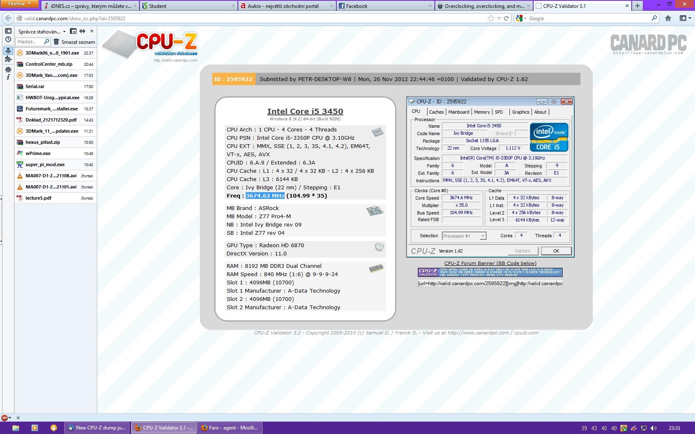The width and height of the screenshot is (695, 434).
Task: Select the Caches tab in CPU-Z image
Action: (x=436, y=112)
